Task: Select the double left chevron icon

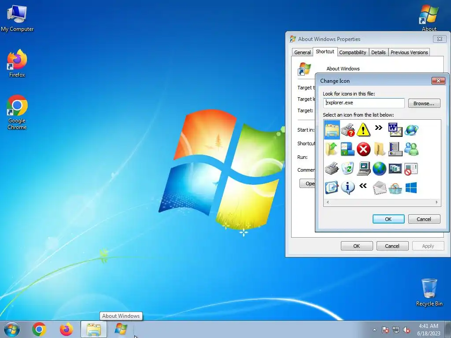Action: tap(363, 186)
